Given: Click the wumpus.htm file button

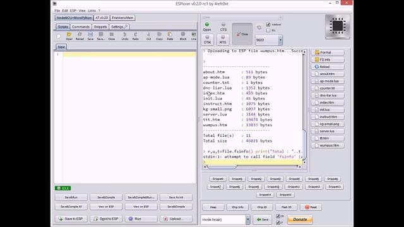Looking at the screenshot, I should tap(328, 146).
